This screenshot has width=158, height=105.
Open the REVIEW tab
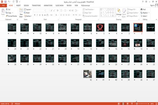pyautogui.click(x=69, y=6)
